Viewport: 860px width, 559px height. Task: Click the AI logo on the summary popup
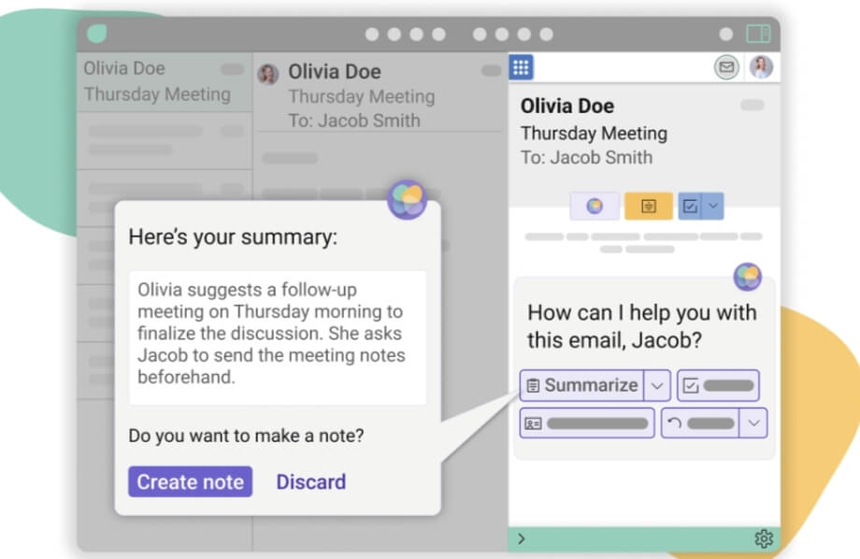407,198
